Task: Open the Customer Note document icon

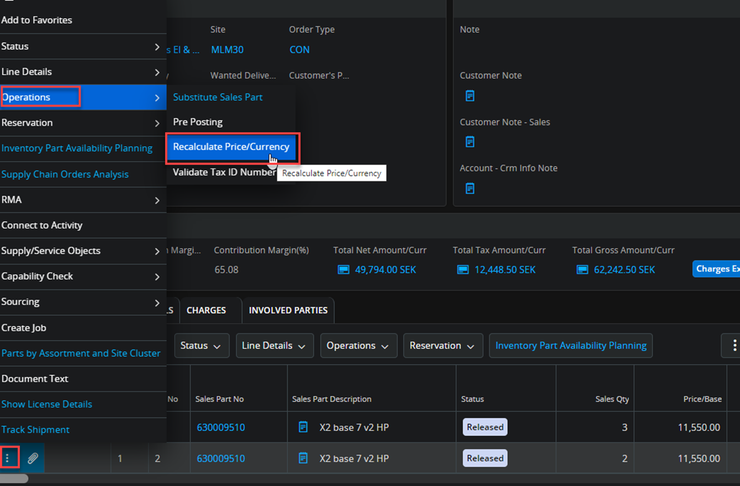Action: point(470,96)
